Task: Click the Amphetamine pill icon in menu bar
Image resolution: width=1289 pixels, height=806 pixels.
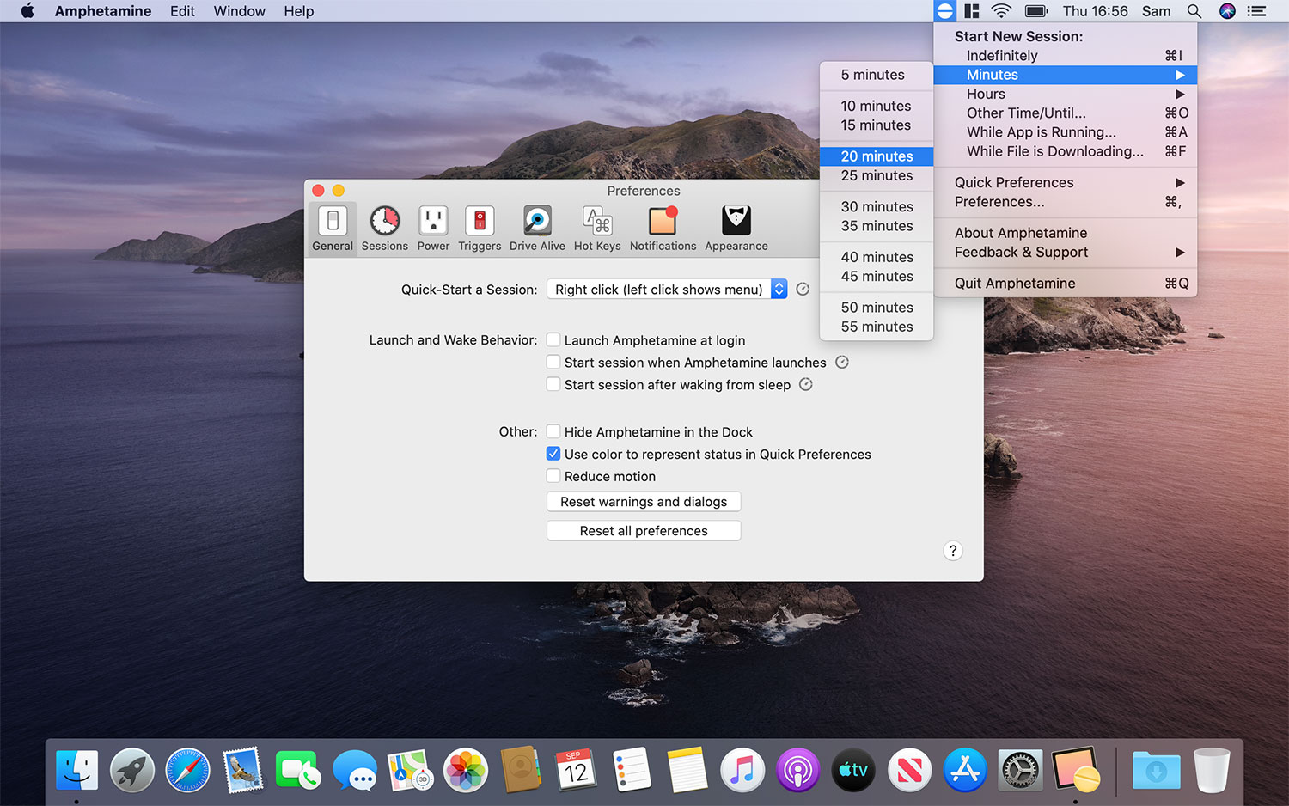Action: coord(944,11)
